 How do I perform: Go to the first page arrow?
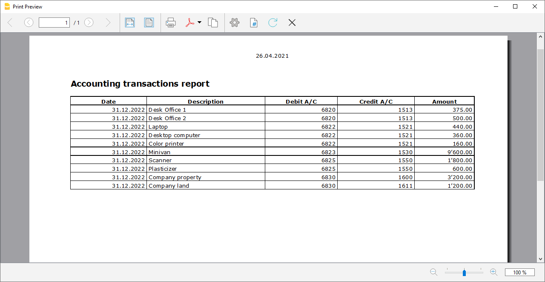point(10,23)
